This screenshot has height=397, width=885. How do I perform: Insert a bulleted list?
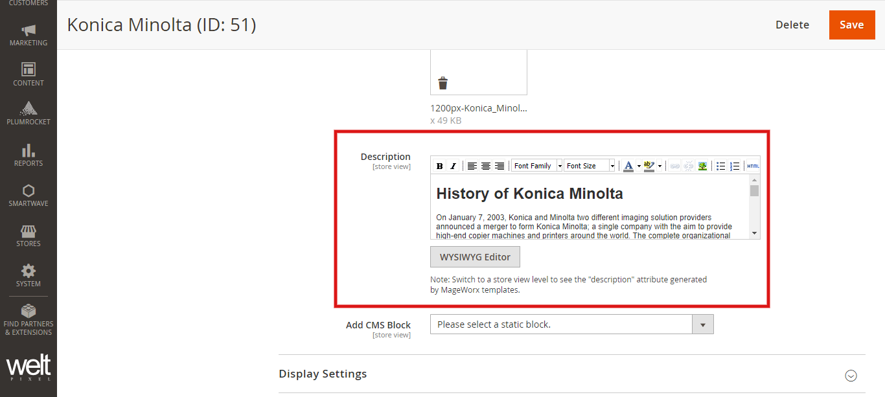720,166
